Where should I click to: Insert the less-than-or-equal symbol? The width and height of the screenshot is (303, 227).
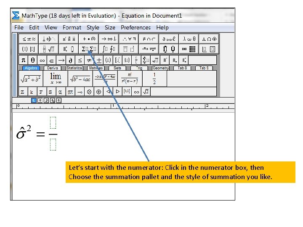point(80,60)
